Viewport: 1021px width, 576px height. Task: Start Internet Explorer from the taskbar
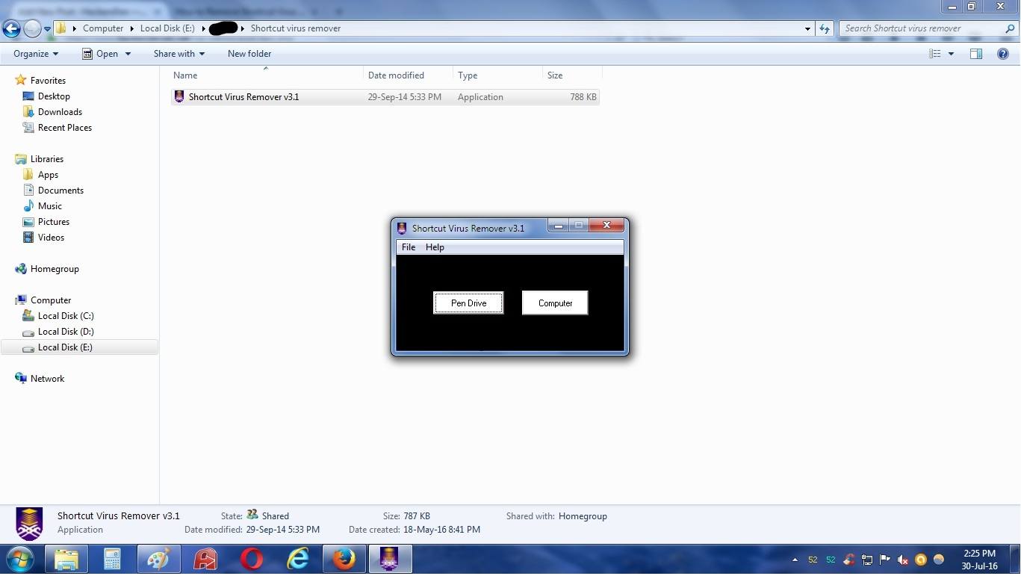[297, 559]
